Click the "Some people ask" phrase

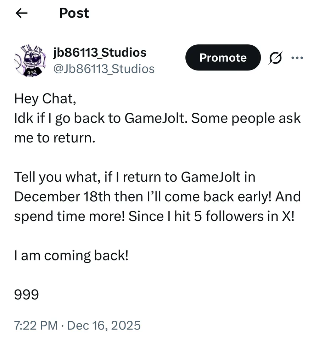click(x=248, y=118)
